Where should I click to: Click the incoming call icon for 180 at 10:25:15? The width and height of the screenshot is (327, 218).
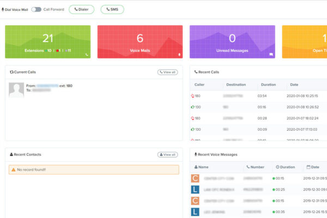point(193,96)
